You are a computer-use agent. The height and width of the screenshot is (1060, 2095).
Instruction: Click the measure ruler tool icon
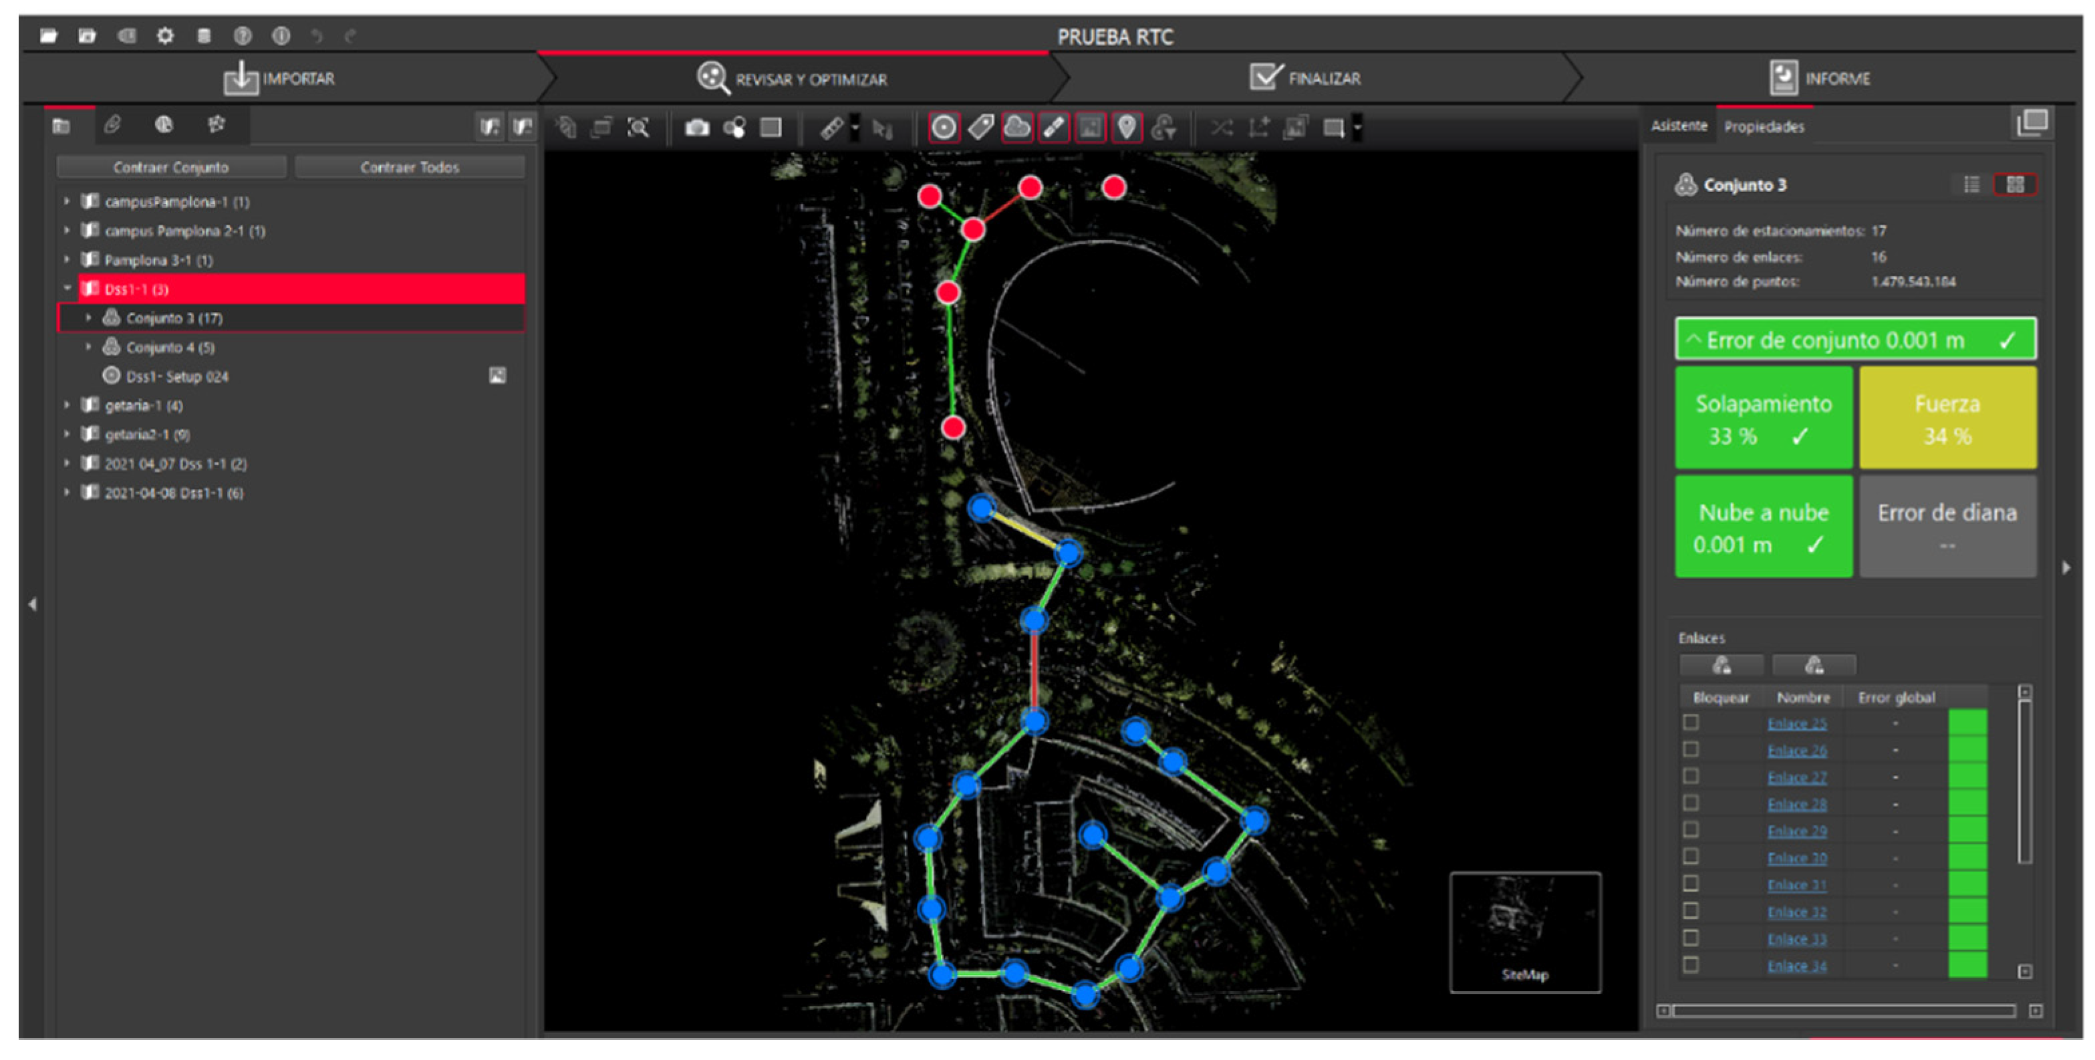(832, 128)
